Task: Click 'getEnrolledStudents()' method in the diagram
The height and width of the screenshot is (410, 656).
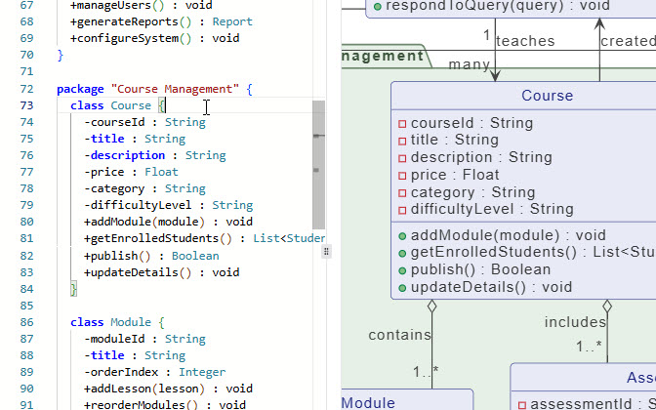Action: [x=493, y=252]
